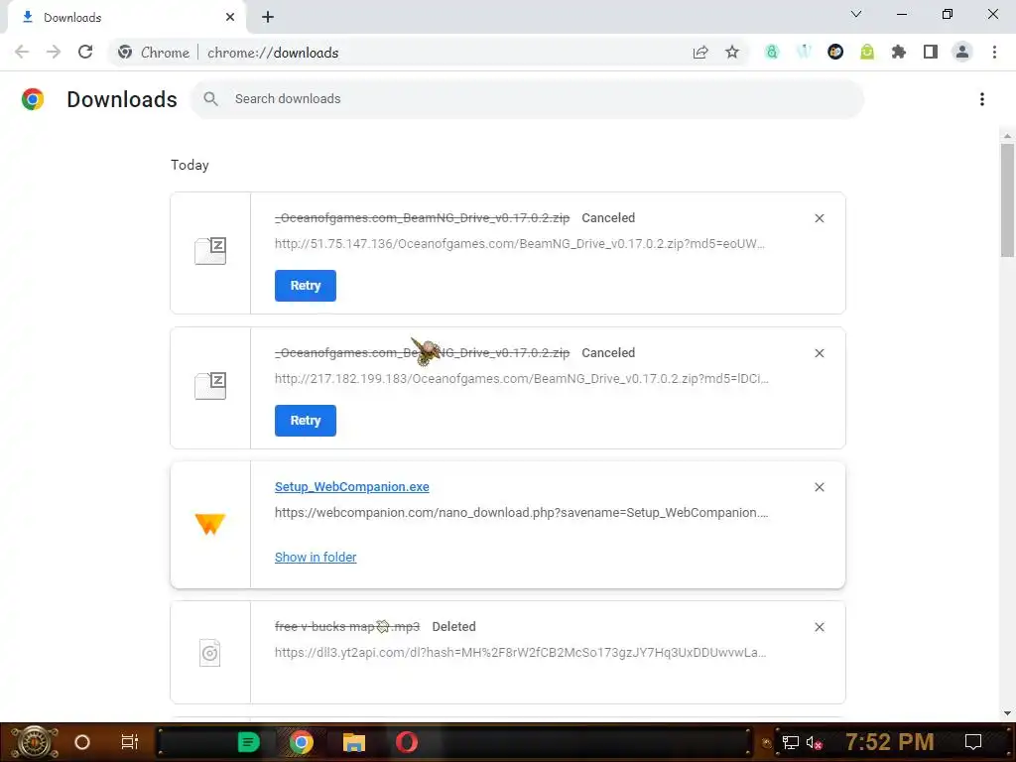Select the Downloads browser tab
The image size is (1016, 762).
126,18
